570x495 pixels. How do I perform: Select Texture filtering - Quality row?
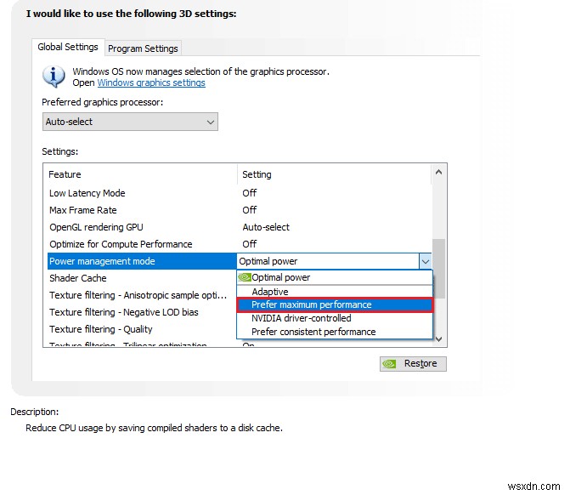click(101, 329)
